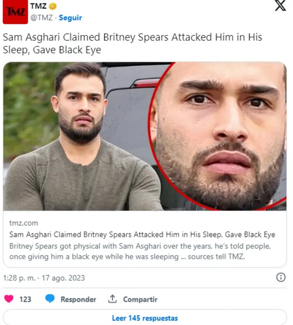
Task: Click the 123 likes count
Action: tap(25, 299)
